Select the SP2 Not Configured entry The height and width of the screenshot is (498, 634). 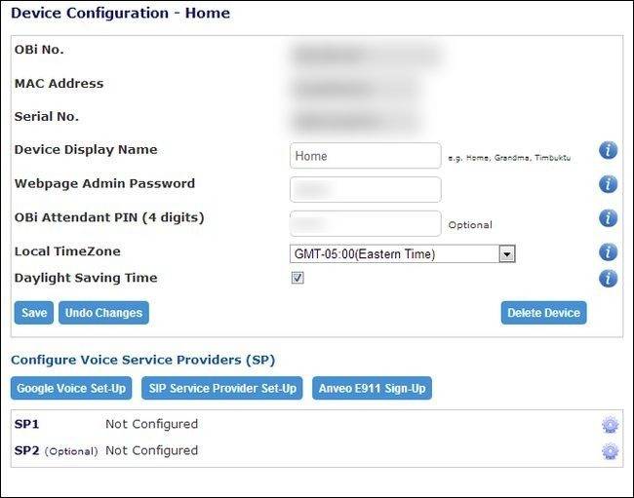tap(151, 450)
